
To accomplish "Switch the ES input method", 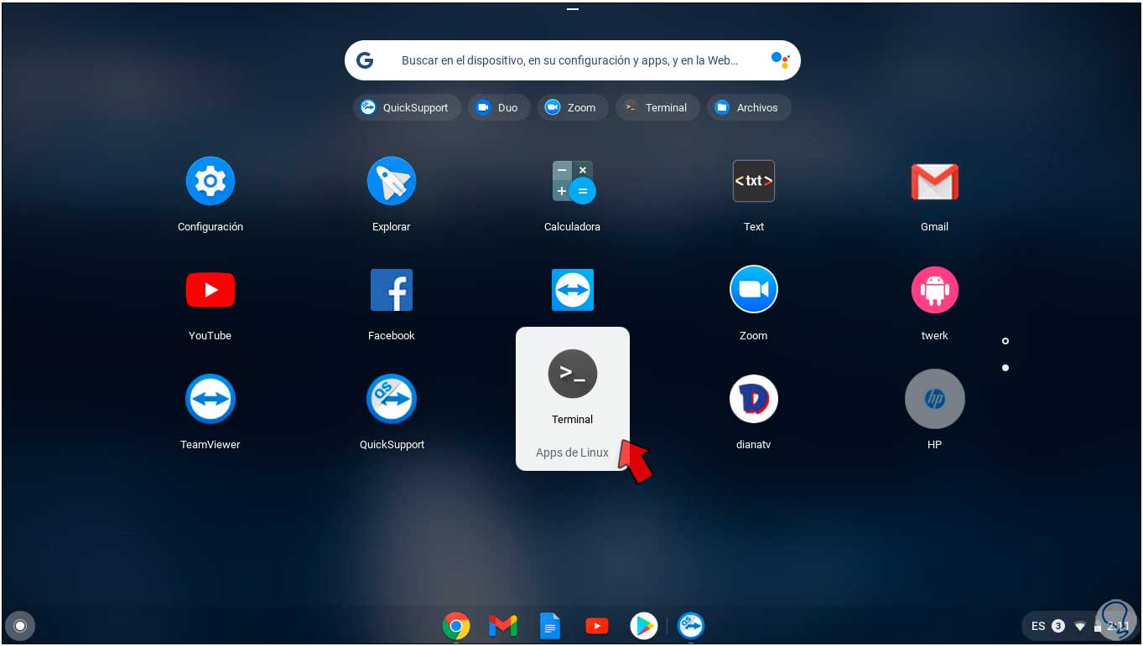I will point(1038,626).
